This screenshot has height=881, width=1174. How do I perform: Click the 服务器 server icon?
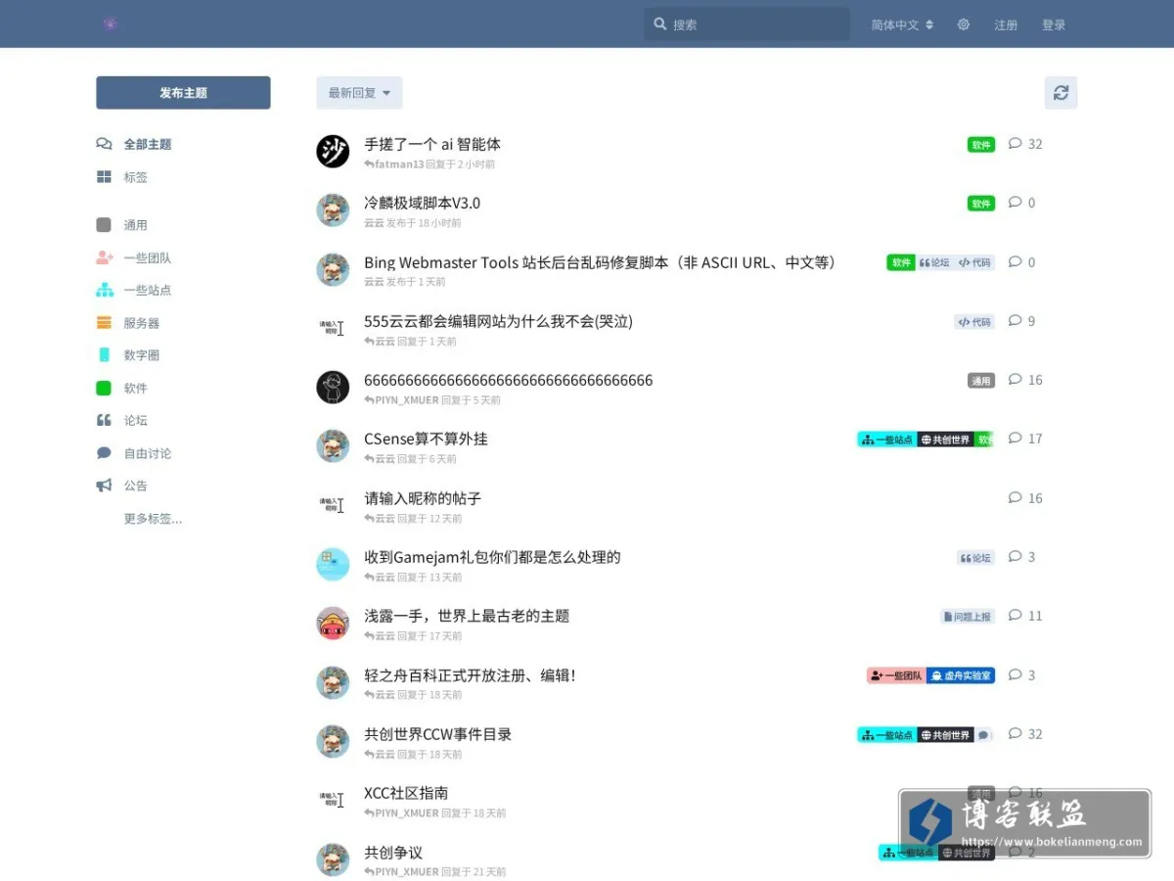point(104,323)
